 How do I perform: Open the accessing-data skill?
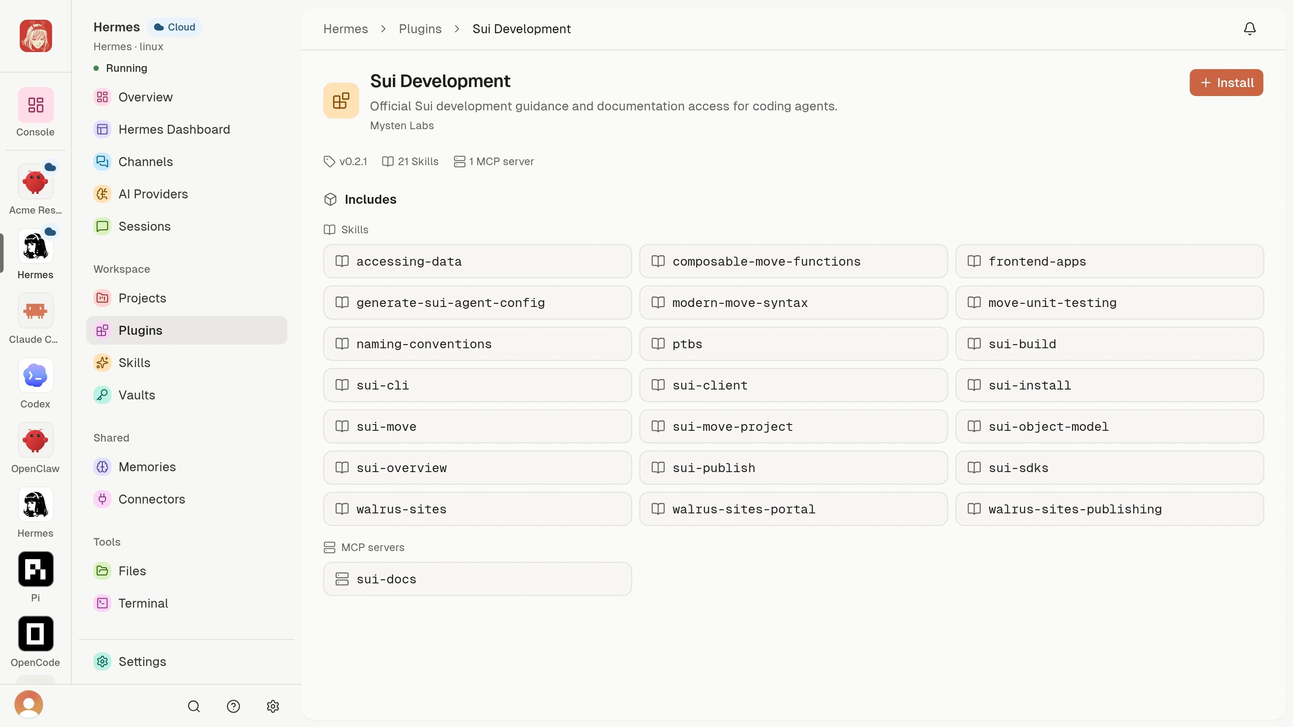pos(477,261)
